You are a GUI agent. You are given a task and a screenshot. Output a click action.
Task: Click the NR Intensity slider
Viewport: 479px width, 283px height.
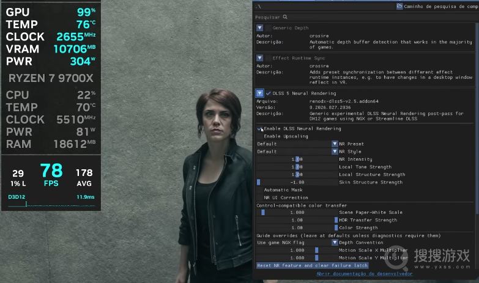(297, 159)
